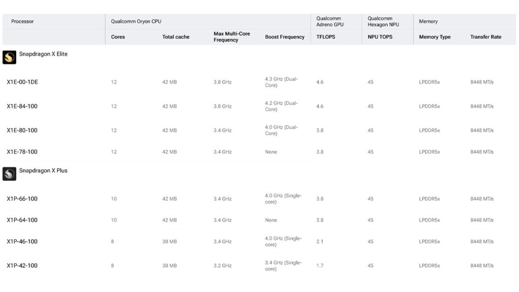
Task: Click the 30 MB cache value for X1P-42-100
Action: 169,266
